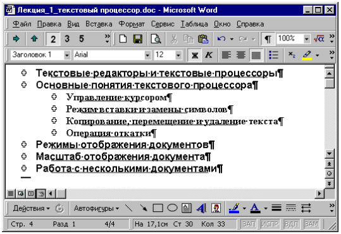Align text to the left
The height and width of the screenshot is (234, 341).
tap(226, 56)
